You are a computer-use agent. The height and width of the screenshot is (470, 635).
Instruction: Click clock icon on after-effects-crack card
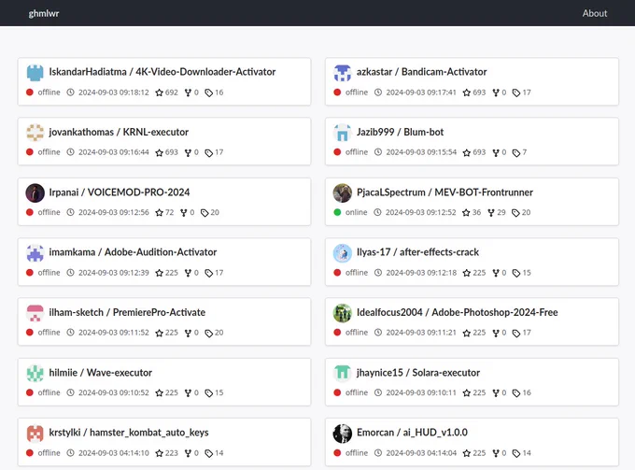(378, 273)
